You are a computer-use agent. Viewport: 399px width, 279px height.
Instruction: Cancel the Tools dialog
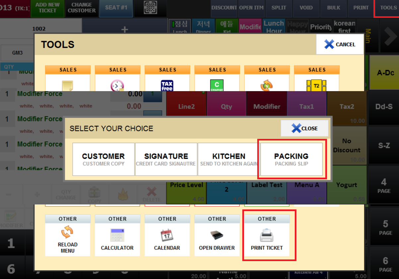pyautogui.click(x=340, y=44)
